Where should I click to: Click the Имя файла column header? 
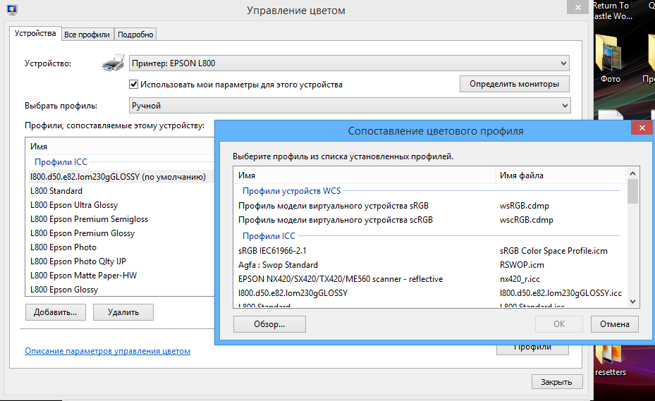561,175
